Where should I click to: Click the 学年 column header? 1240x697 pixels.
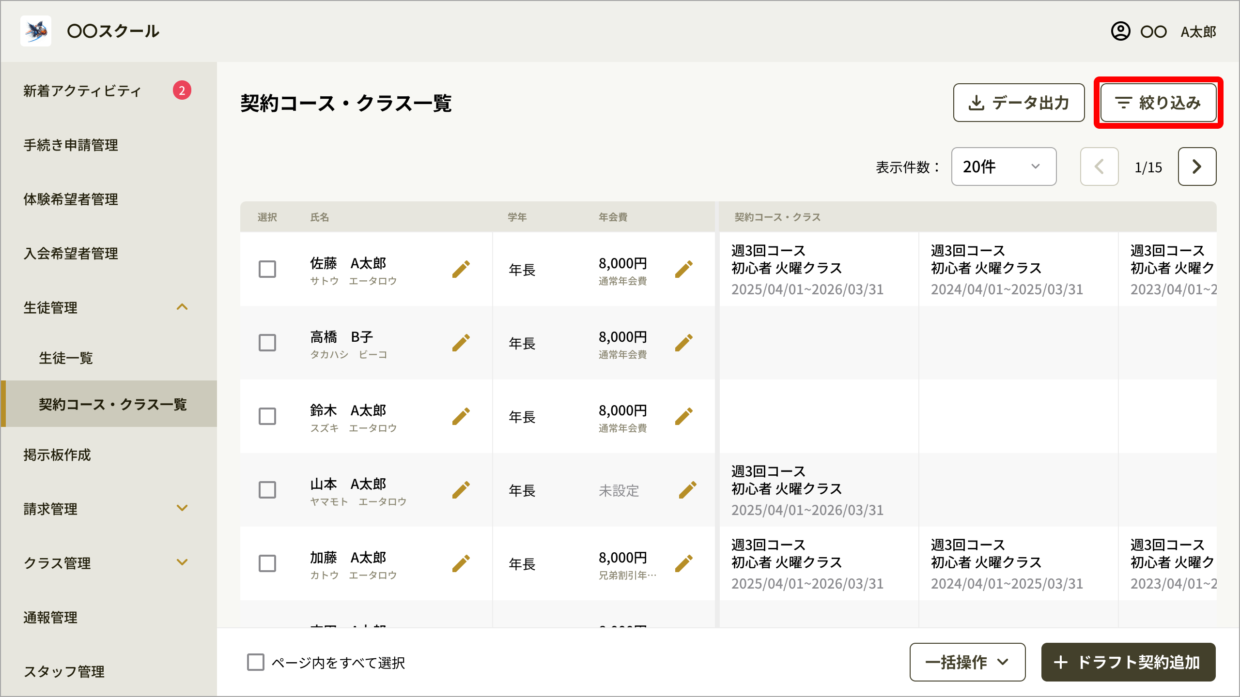[x=517, y=217]
